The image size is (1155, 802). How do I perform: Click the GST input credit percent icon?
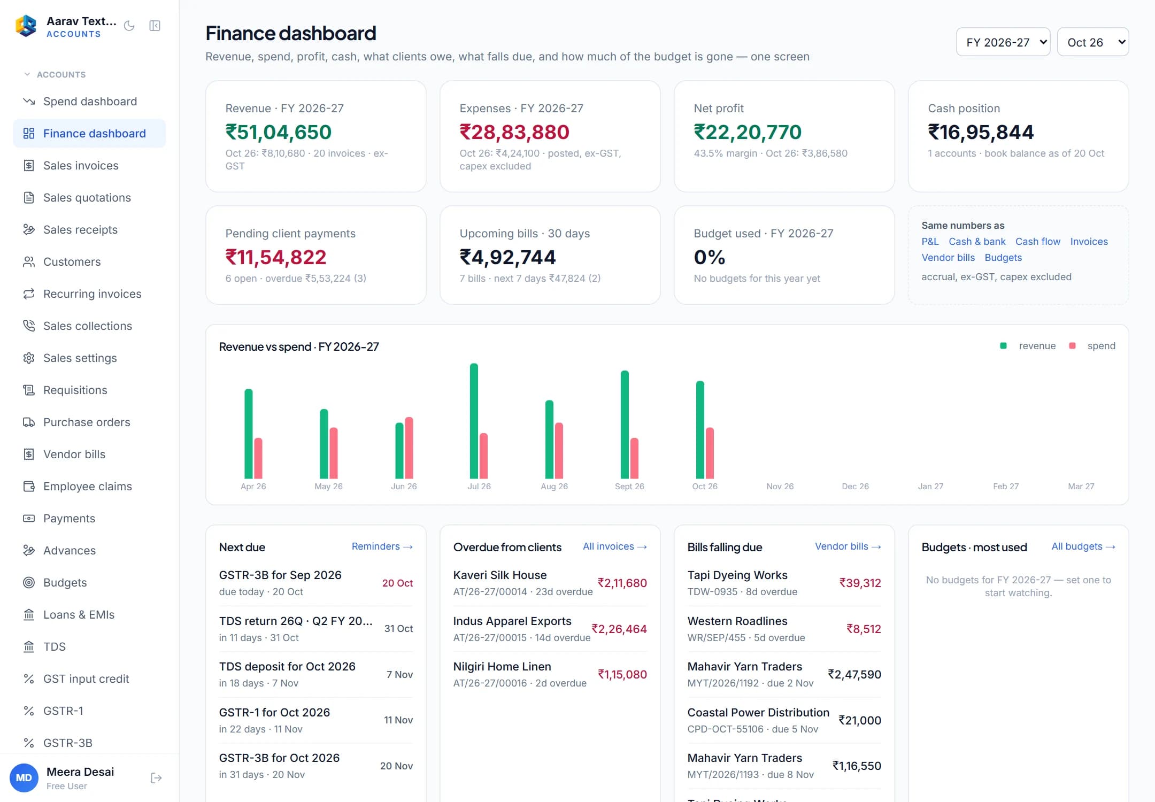[x=29, y=679]
